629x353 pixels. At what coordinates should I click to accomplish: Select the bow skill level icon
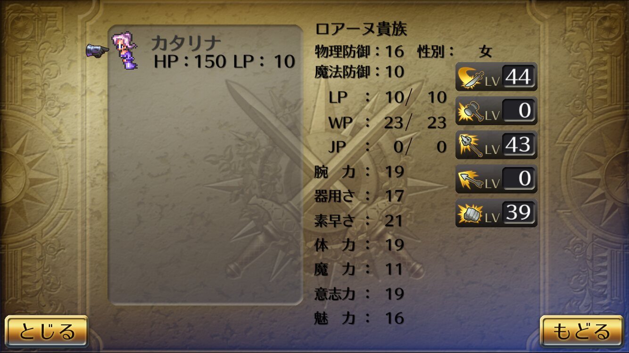(471, 179)
